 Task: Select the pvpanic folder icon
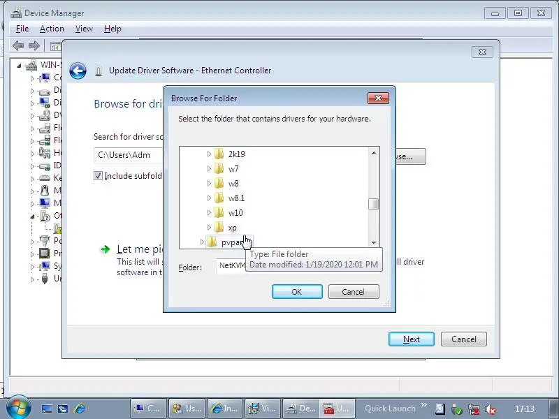(x=212, y=242)
